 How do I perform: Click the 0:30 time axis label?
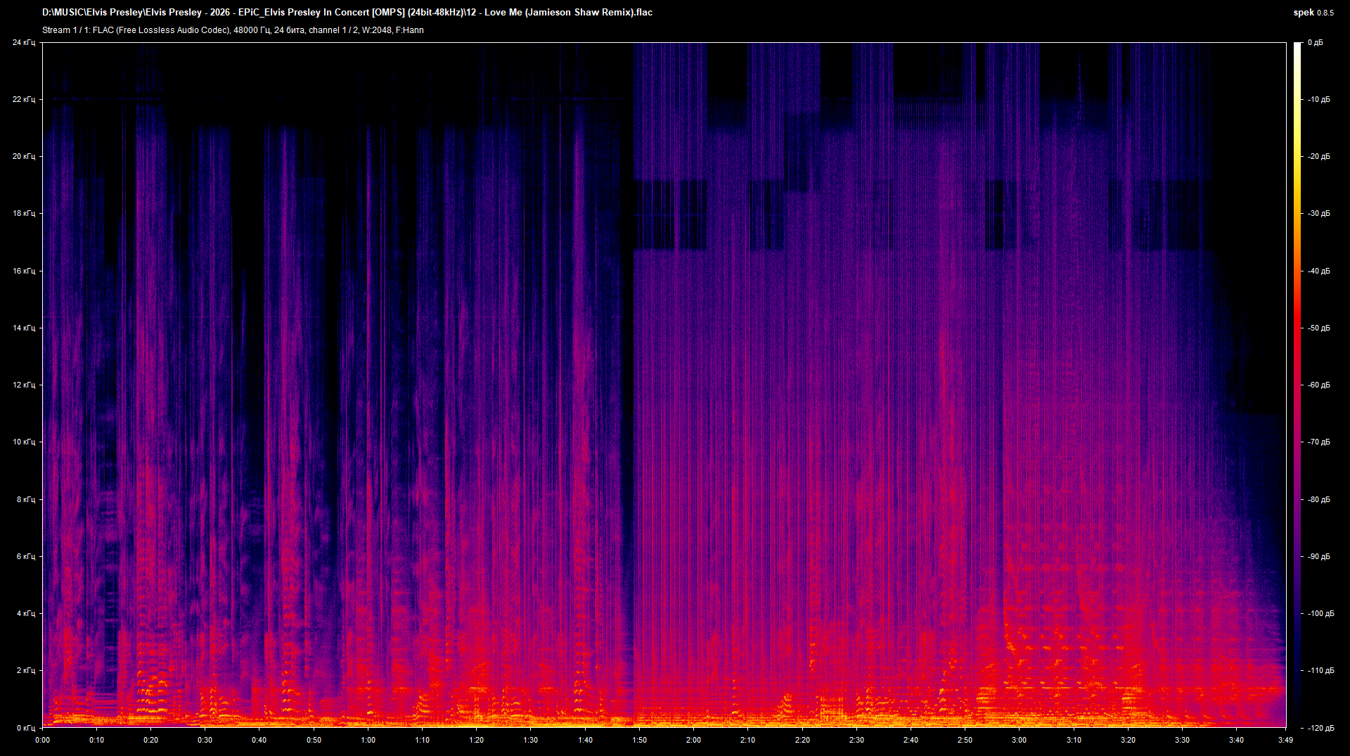205,740
